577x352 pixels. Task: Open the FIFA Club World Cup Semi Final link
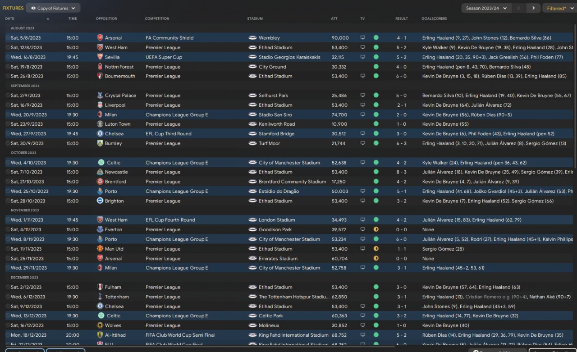point(180,335)
